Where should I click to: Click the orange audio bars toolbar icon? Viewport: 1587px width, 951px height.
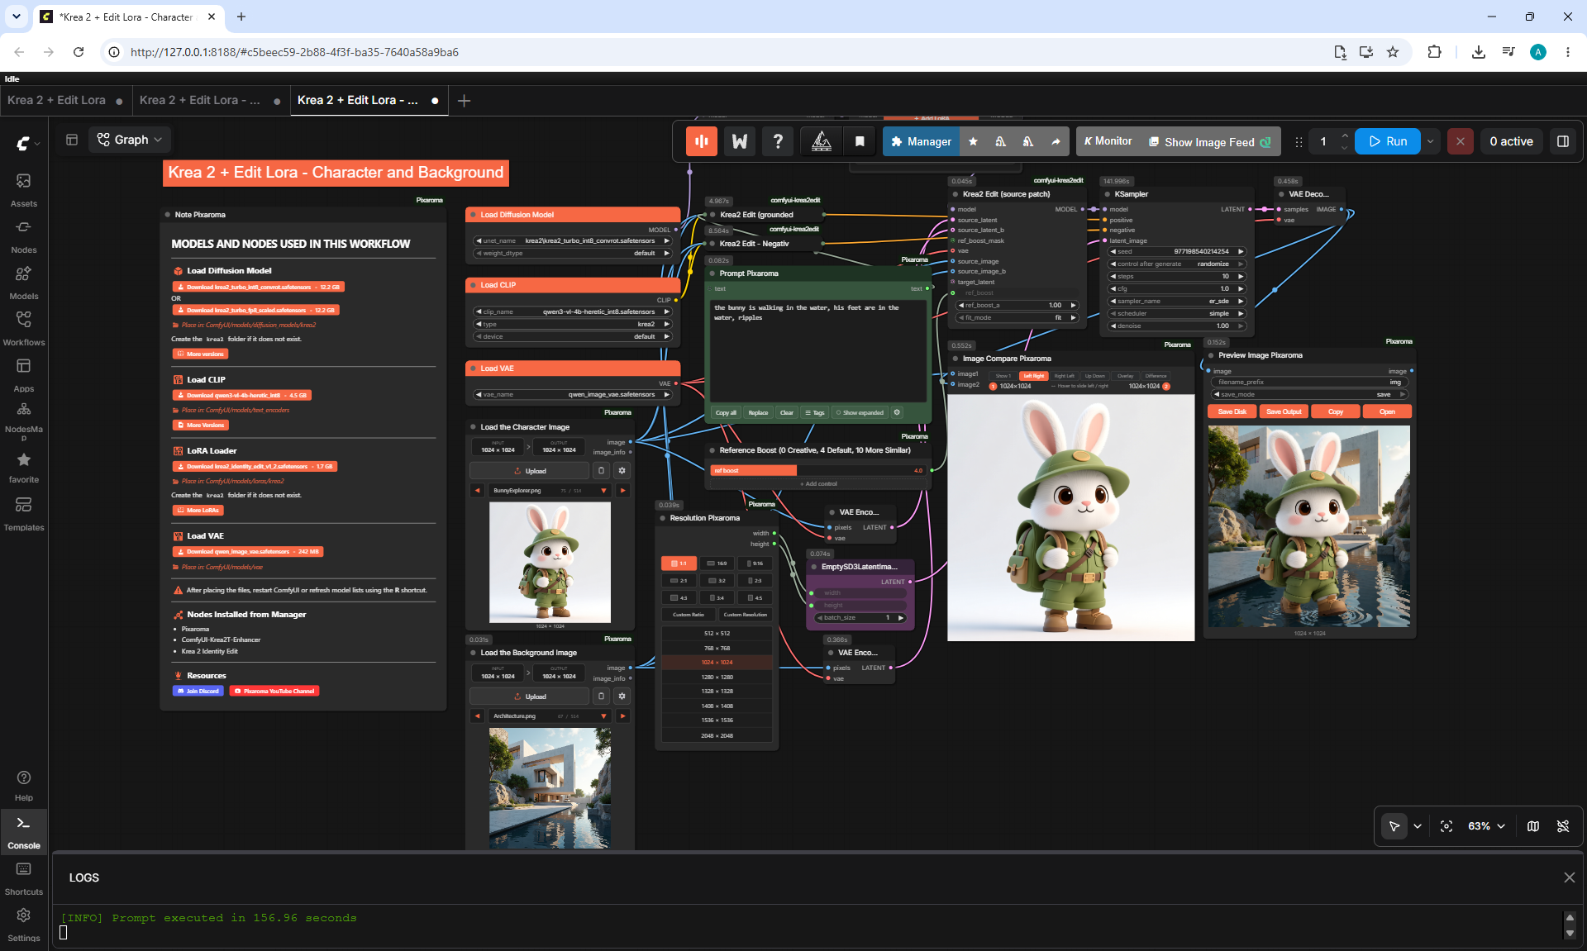click(702, 141)
